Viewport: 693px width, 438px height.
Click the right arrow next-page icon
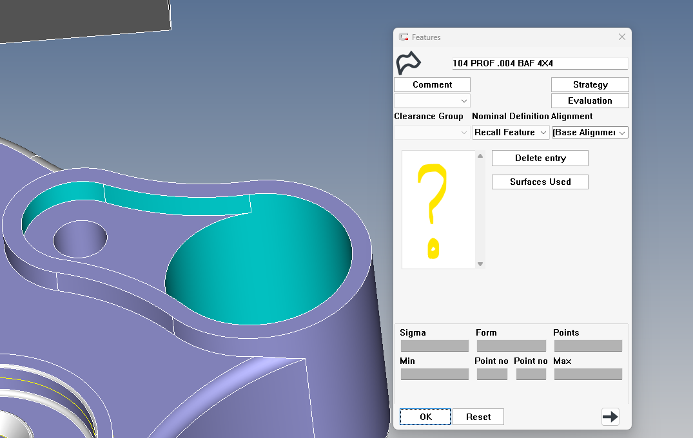(x=610, y=417)
